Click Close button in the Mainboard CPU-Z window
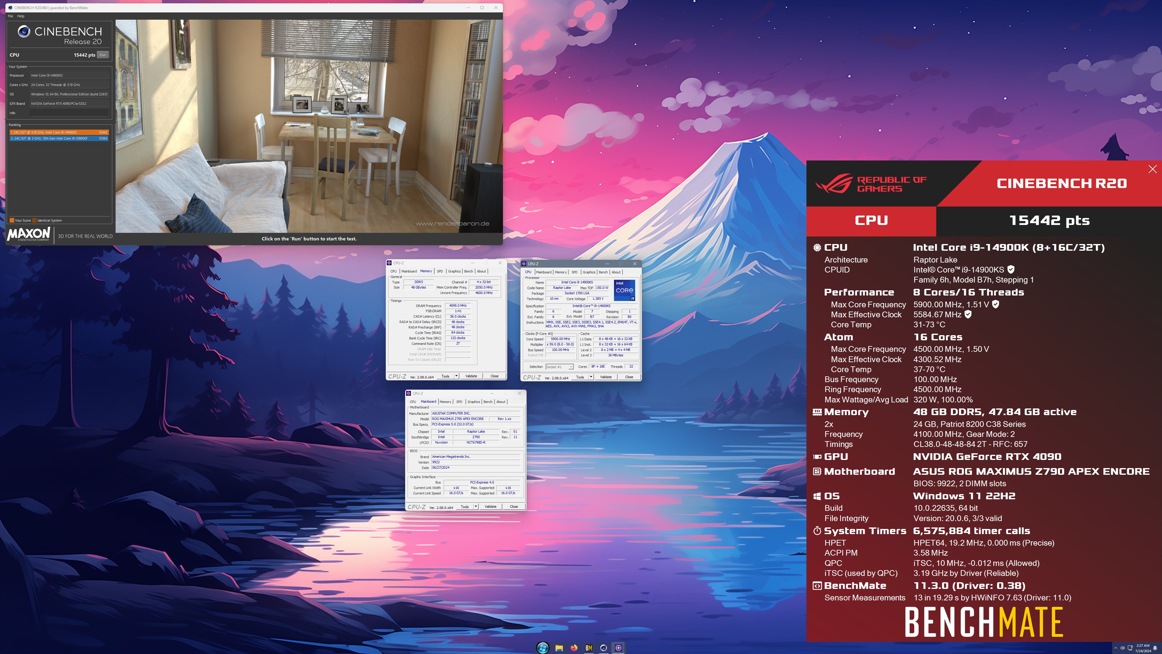The image size is (1162, 654). click(514, 507)
